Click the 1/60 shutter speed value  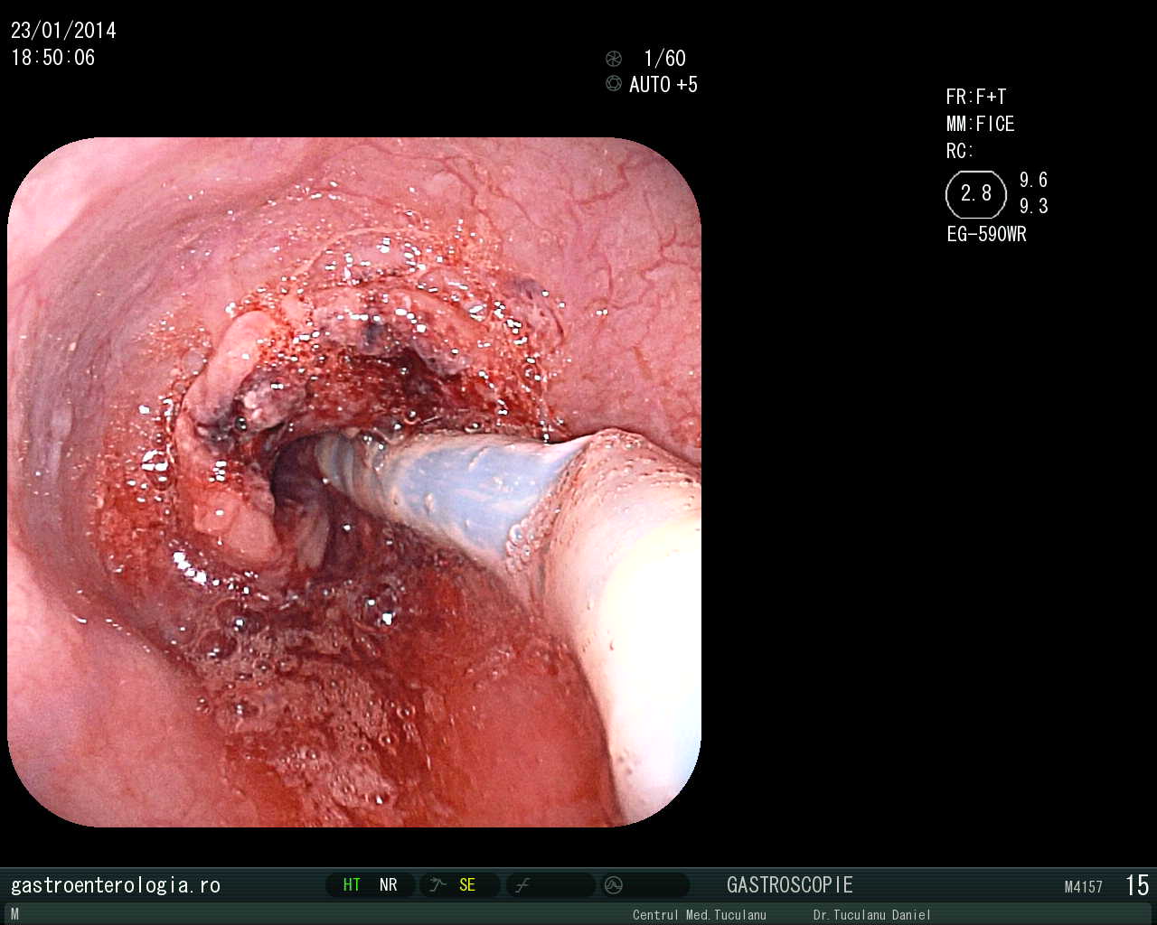point(665,59)
